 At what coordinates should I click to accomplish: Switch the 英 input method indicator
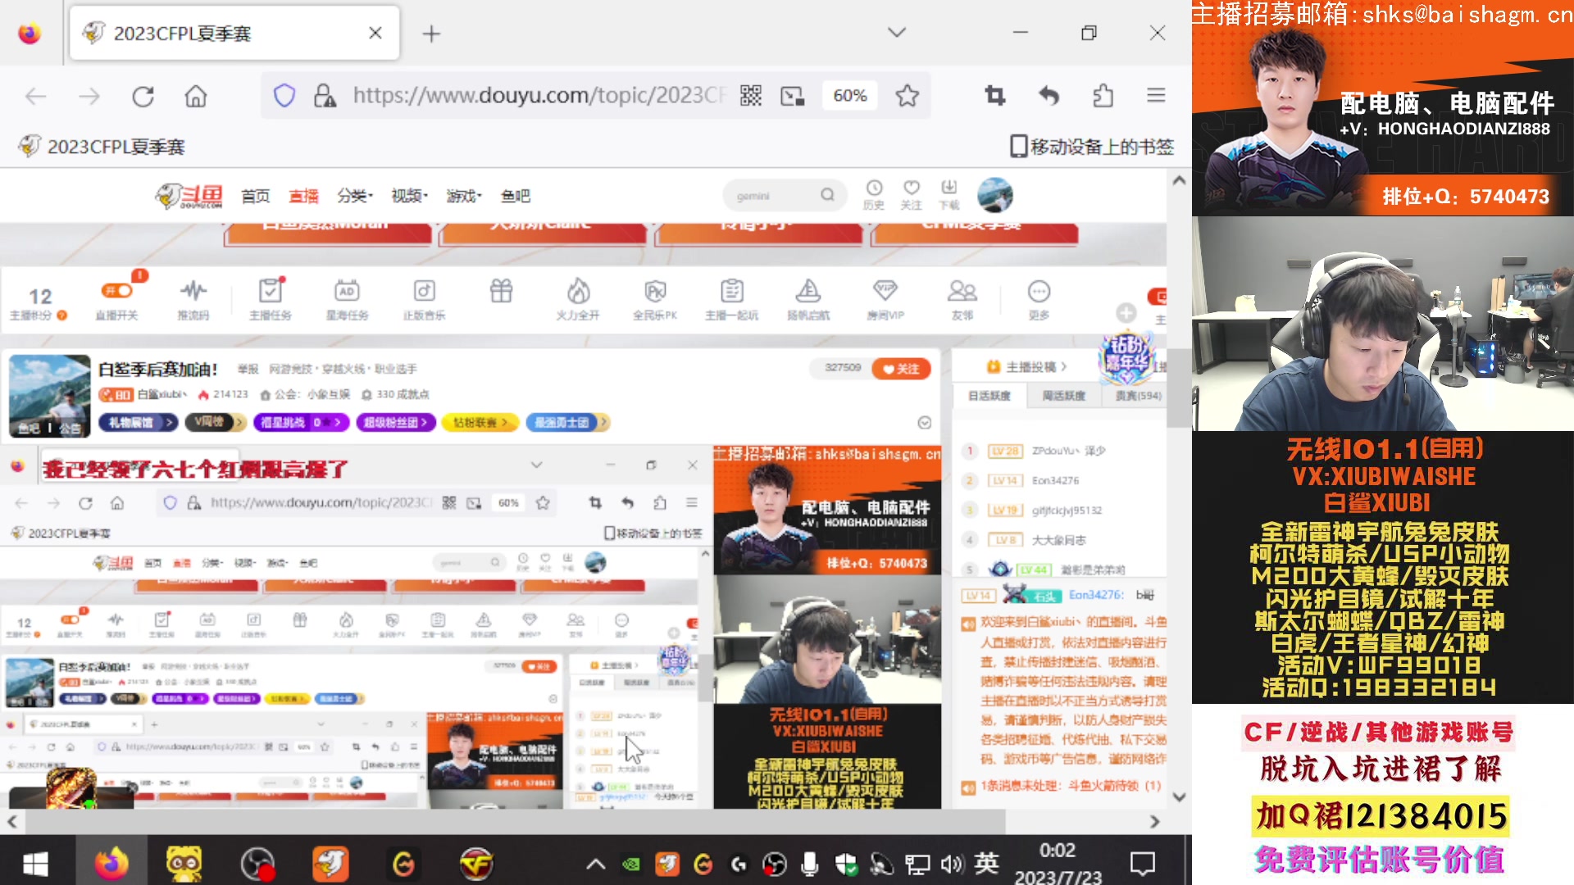coord(987,863)
